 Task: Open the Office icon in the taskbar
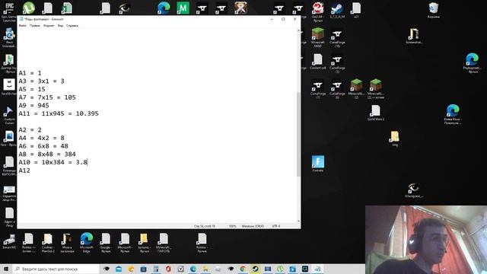168,269
